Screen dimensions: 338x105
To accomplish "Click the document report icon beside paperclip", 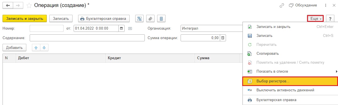I will [161, 19].
